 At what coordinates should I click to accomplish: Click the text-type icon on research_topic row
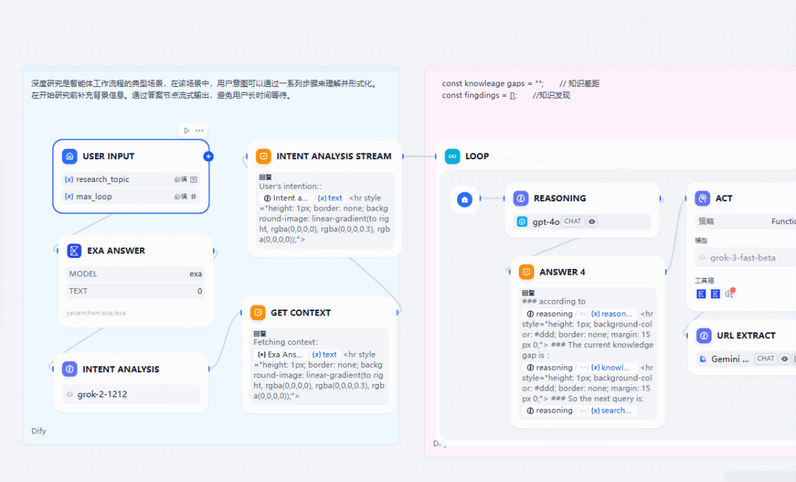[x=193, y=179]
